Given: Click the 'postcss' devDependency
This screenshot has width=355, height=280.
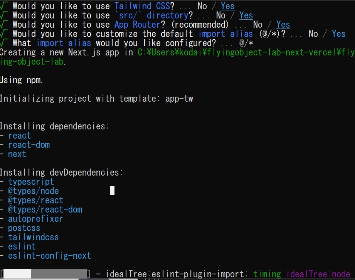Looking at the screenshot, I should [x=24, y=228].
